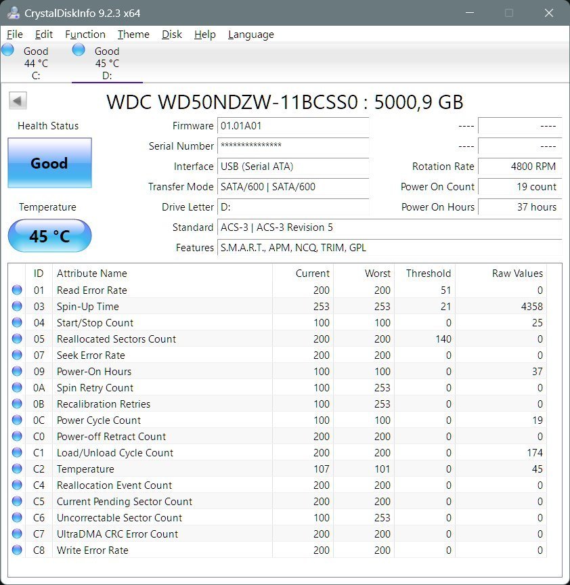Click the blue status orb for drive C:
This screenshot has height=585, width=570.
point(8,49)
